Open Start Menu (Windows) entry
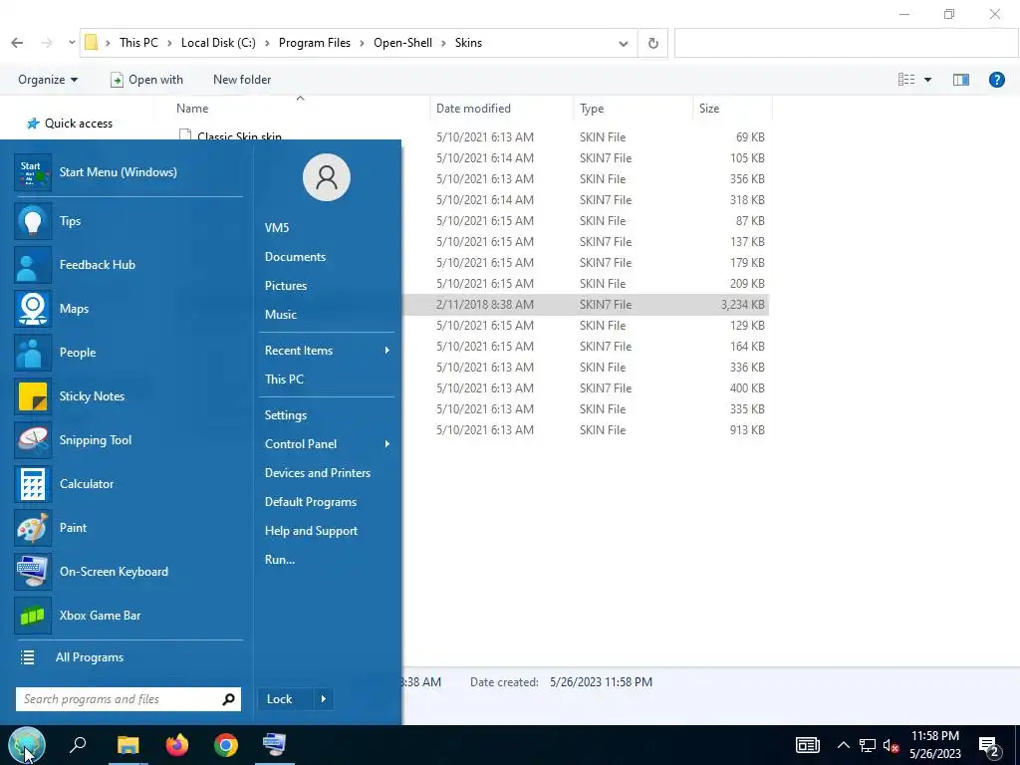This screenshot has width=1020, height=765. coord(128,172)
